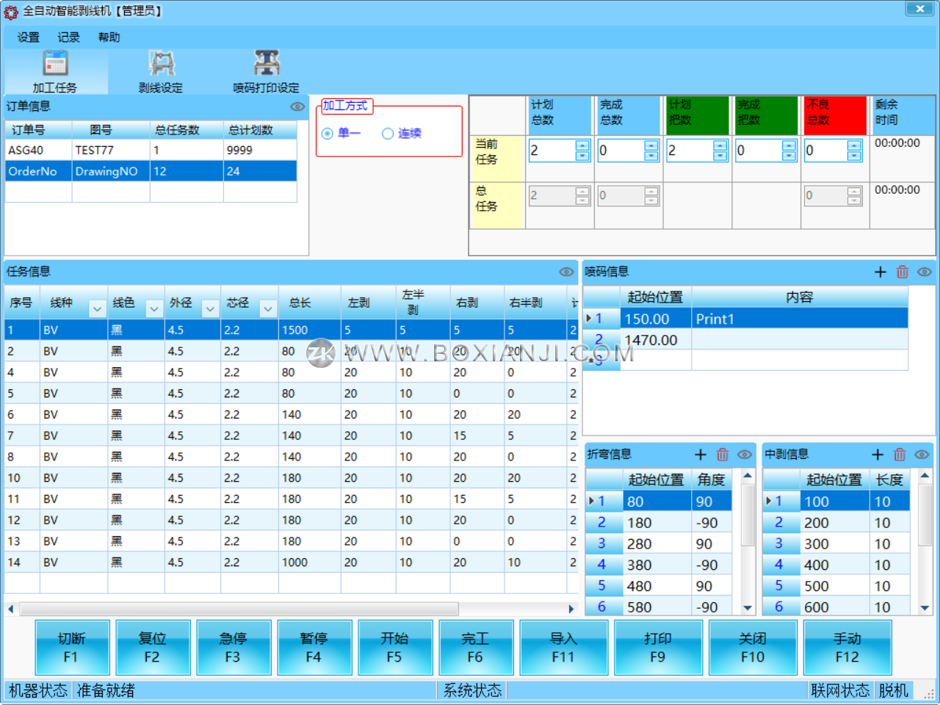Click the 左剥 column header
The width and height of the screenshot is (940, 705).
pyautogui.click(x=368, y=303)
